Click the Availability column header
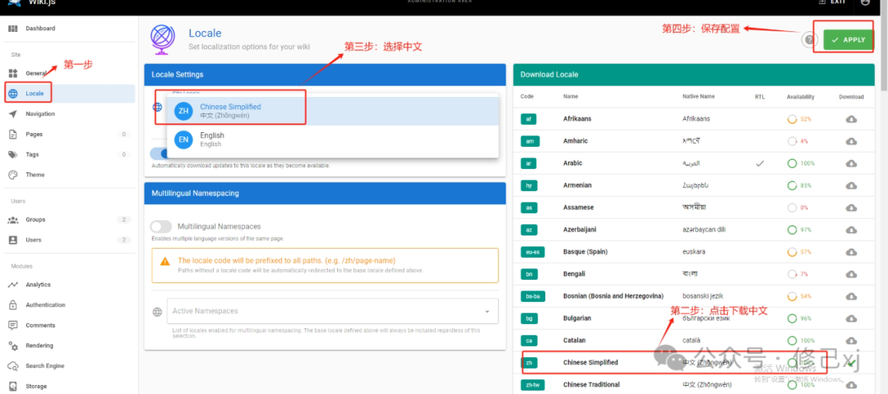888x394 pixels. click(800, 97)
